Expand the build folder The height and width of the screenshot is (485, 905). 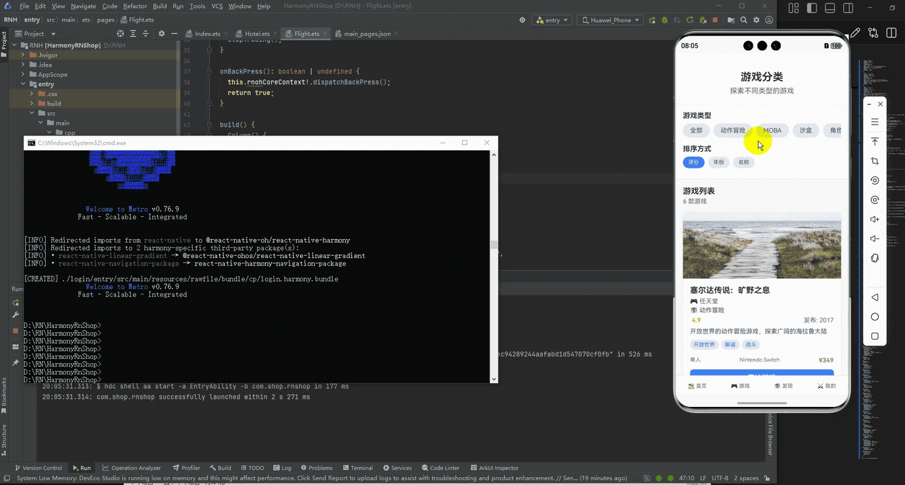coord(32,104)
